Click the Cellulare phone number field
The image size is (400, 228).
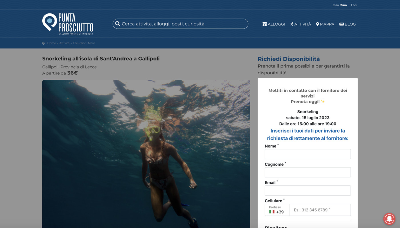(x=320, y=210)
